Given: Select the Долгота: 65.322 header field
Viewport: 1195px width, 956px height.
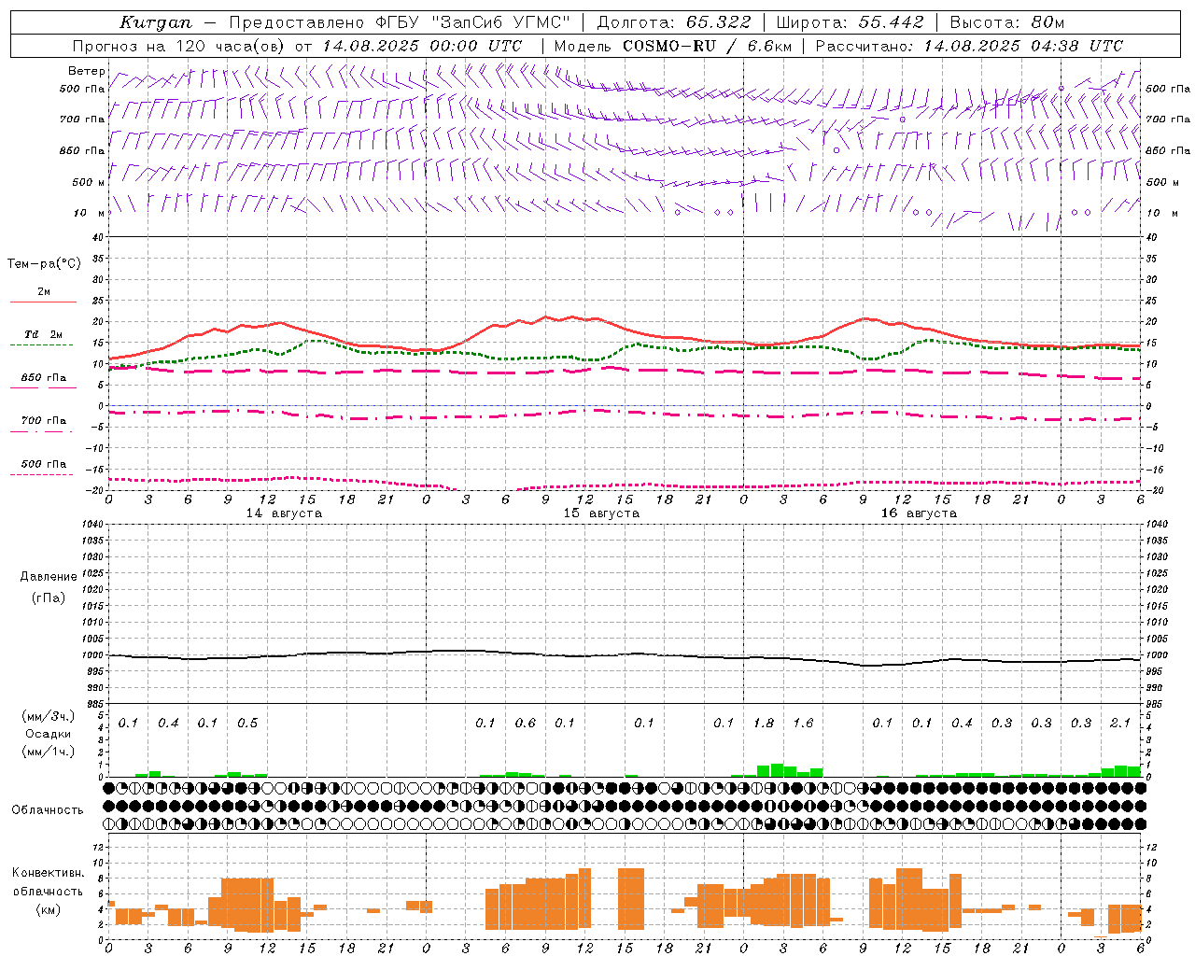Looking at the screenshot, I should (x=673, y=22).
